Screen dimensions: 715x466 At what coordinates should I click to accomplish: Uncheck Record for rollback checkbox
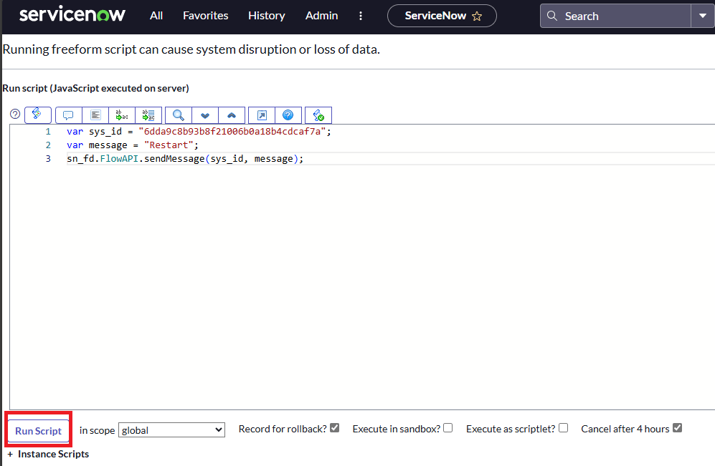pyautogui.click(x=334, y=428)
